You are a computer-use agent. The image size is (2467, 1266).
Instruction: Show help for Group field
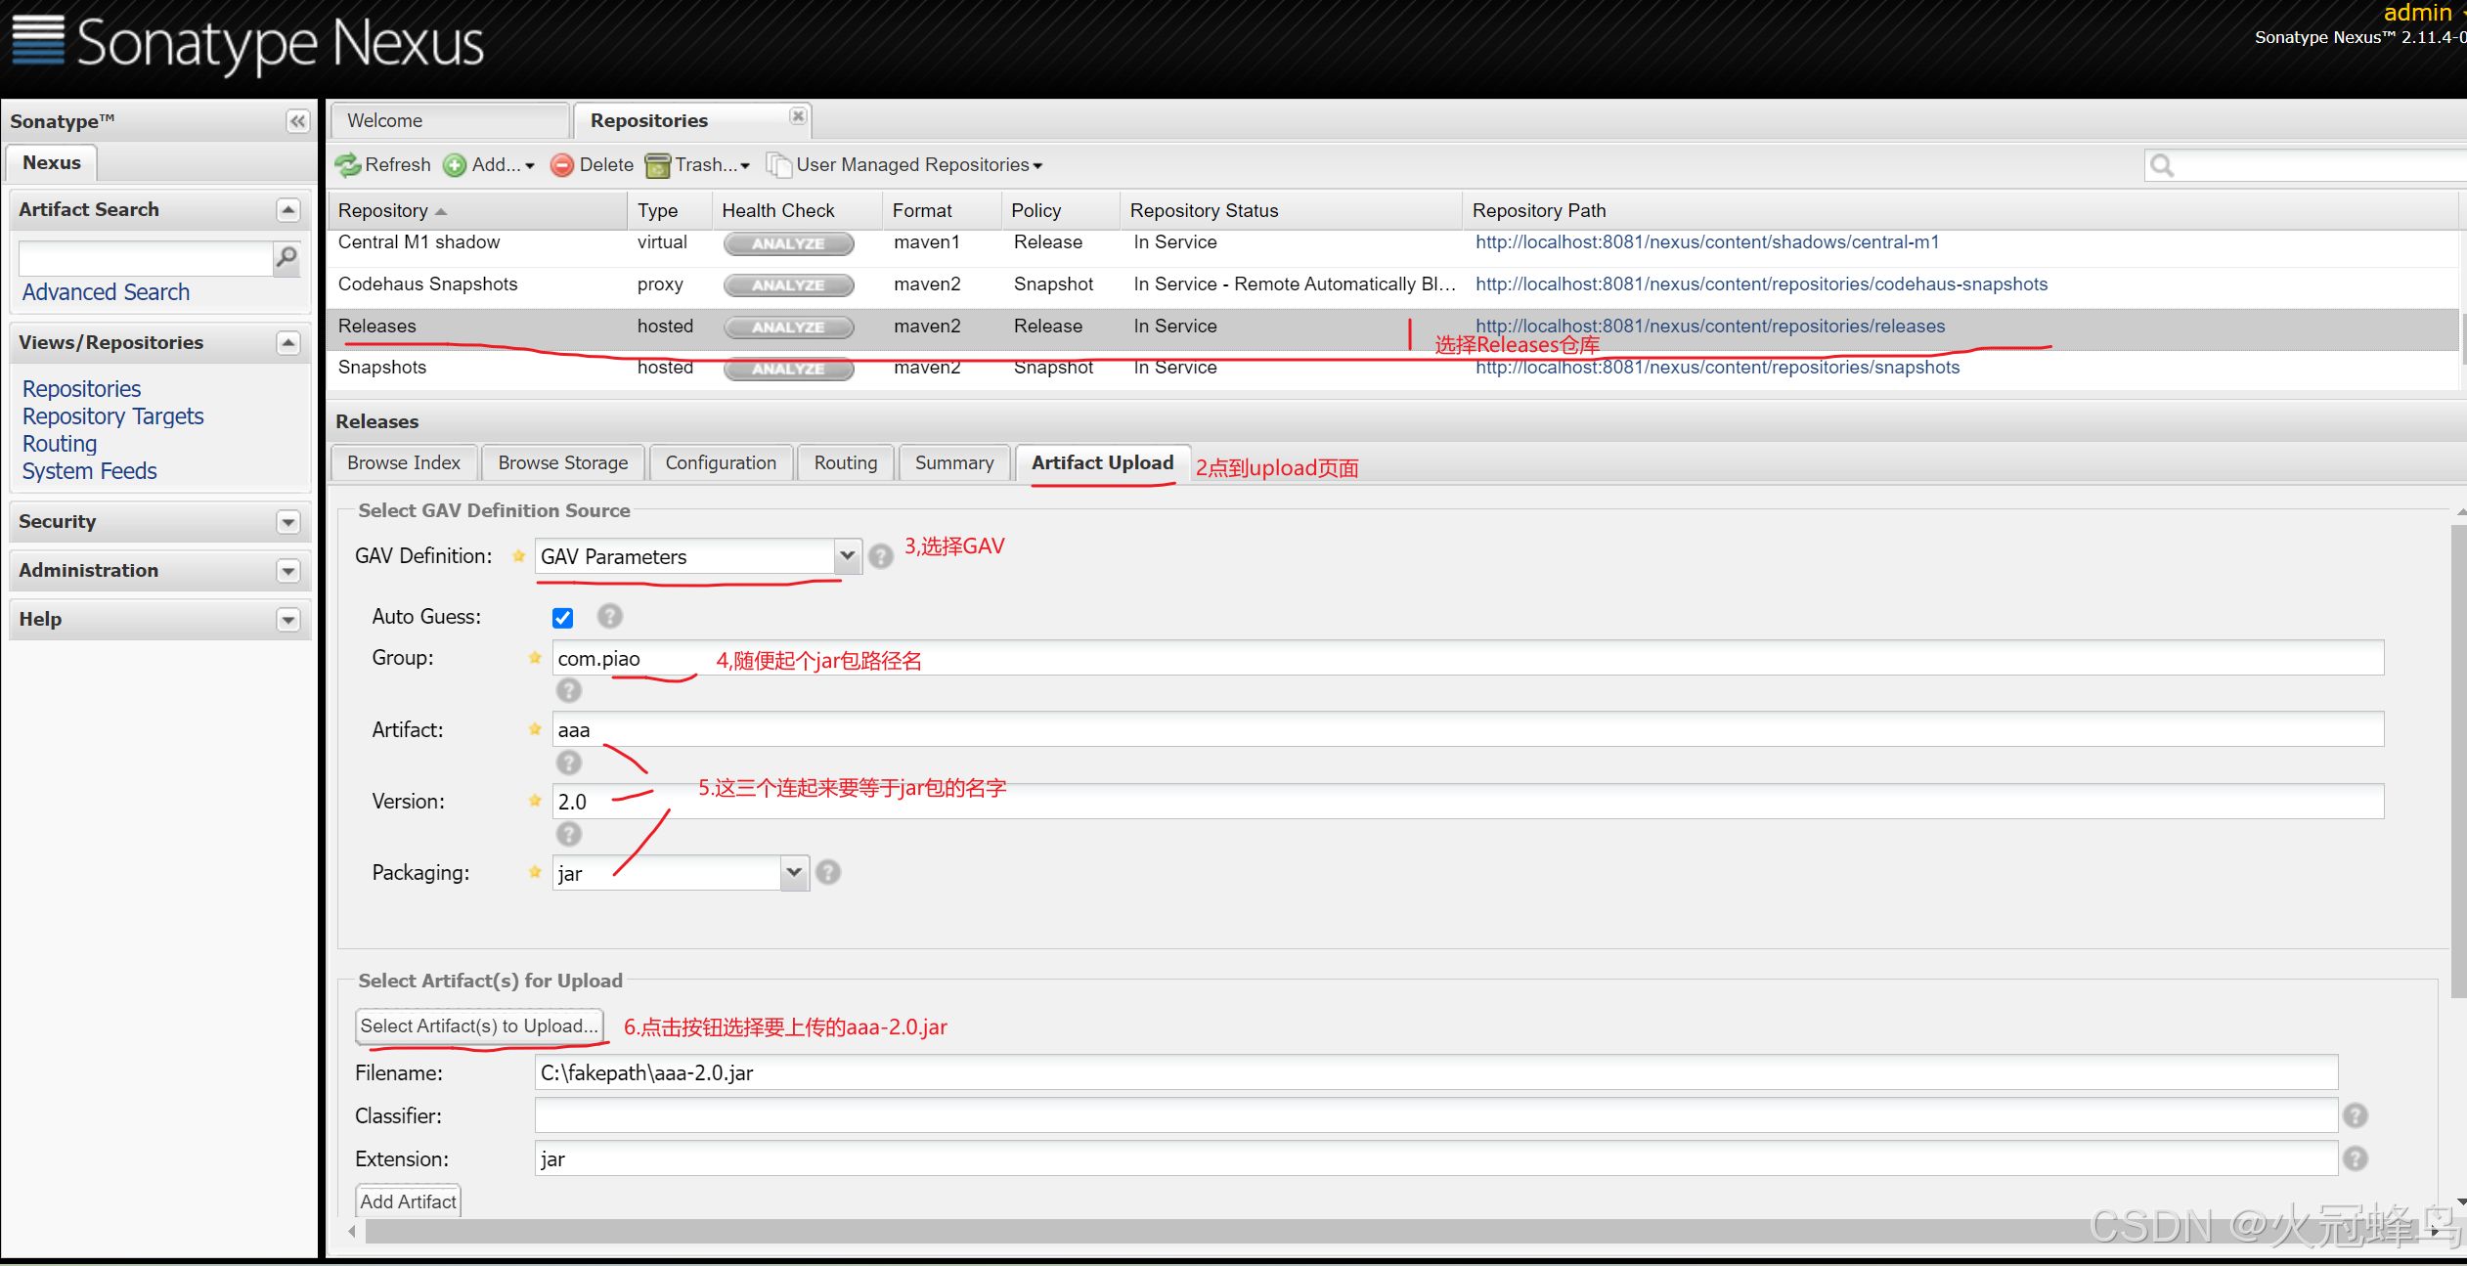tap(568, 690)
